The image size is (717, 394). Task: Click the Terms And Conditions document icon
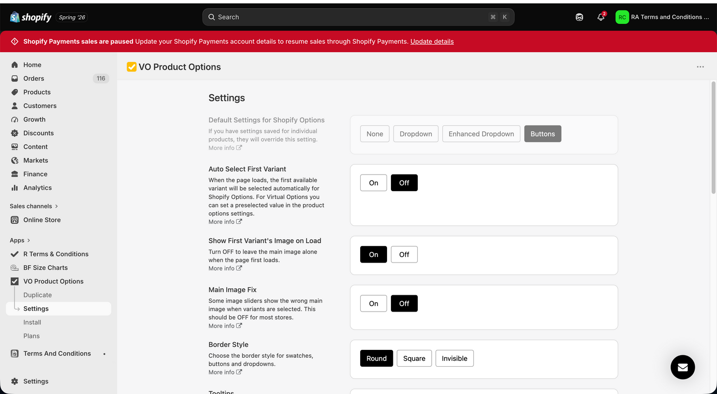coord(14,353)
